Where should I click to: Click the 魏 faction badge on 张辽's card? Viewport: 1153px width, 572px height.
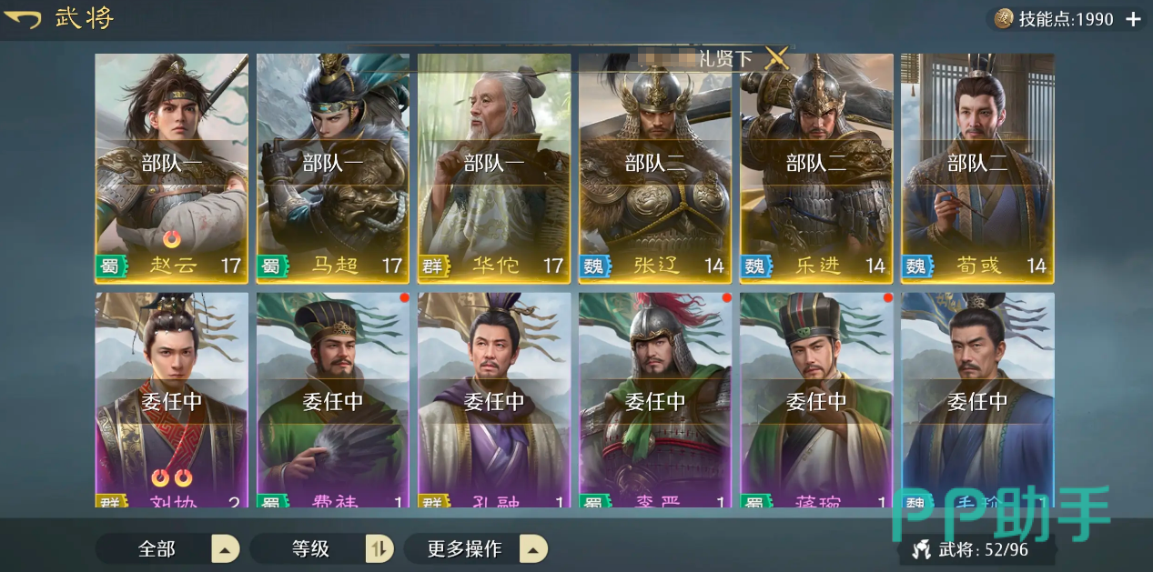(592, 266)
